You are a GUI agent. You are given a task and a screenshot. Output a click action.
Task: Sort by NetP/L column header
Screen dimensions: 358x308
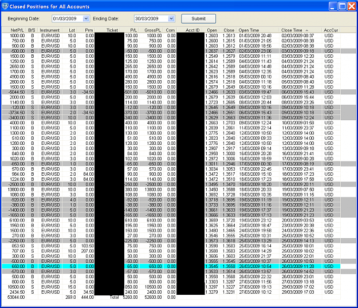pyautogui.click(x=14, y=30)
